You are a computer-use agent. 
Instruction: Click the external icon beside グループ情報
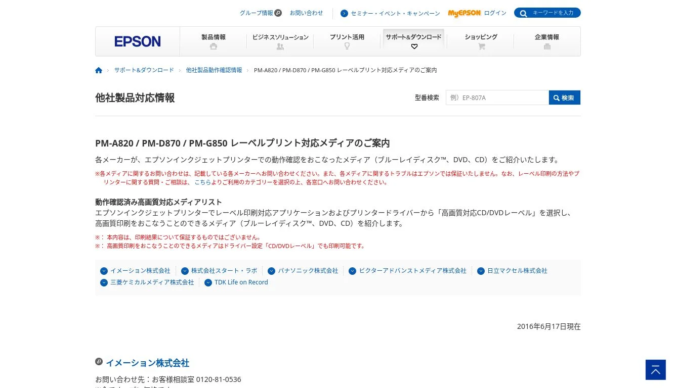278,13
